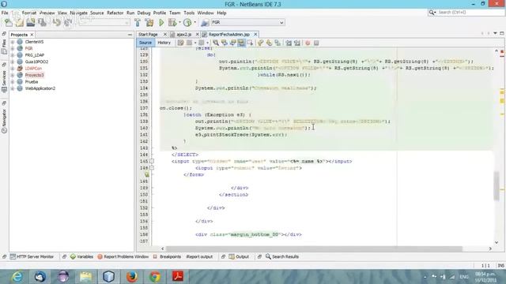Open the Help menu
This screenshot has height=284, width=506.
click(x=221, y=13)
